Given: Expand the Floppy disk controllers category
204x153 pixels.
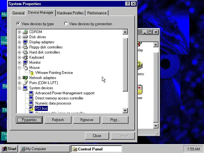Looking at the screenshot, I should click(19, 47).
